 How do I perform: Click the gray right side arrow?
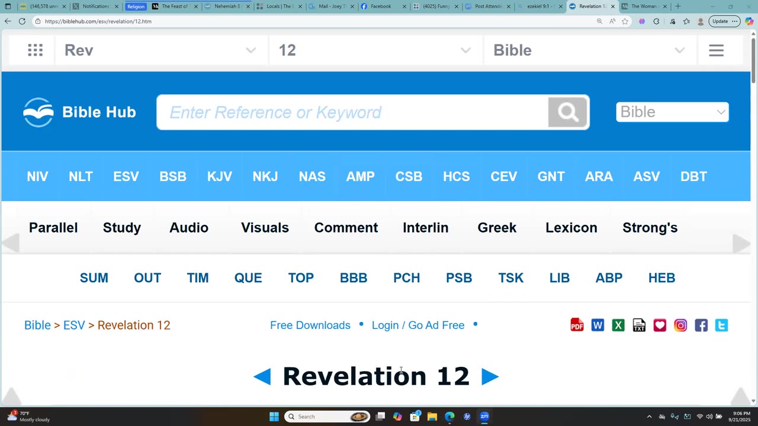pos(741,243)
